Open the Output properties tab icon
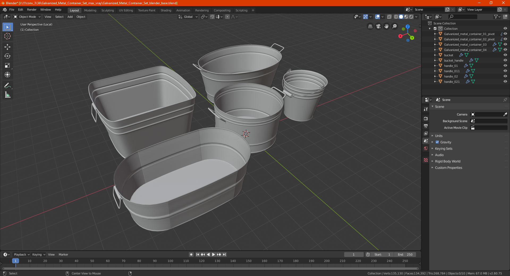The width and height of the screenshot is (510, 276). [426, 126]
